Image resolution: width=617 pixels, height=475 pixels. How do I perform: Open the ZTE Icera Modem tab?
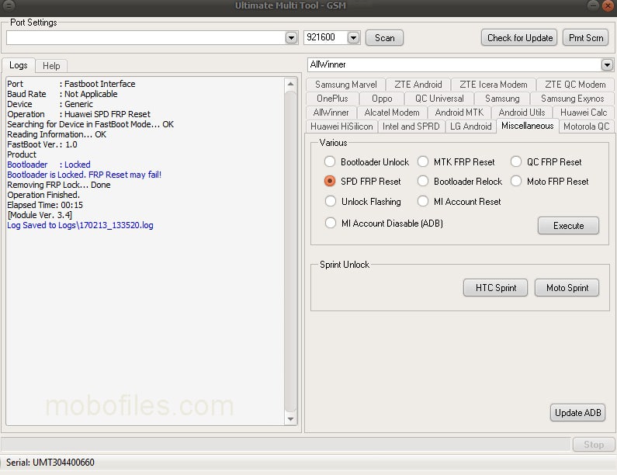[x=493, y=85]
